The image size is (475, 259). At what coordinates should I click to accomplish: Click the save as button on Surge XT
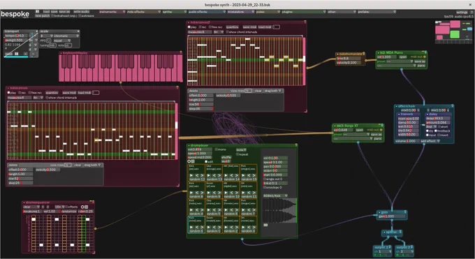(x=376, y=135)
